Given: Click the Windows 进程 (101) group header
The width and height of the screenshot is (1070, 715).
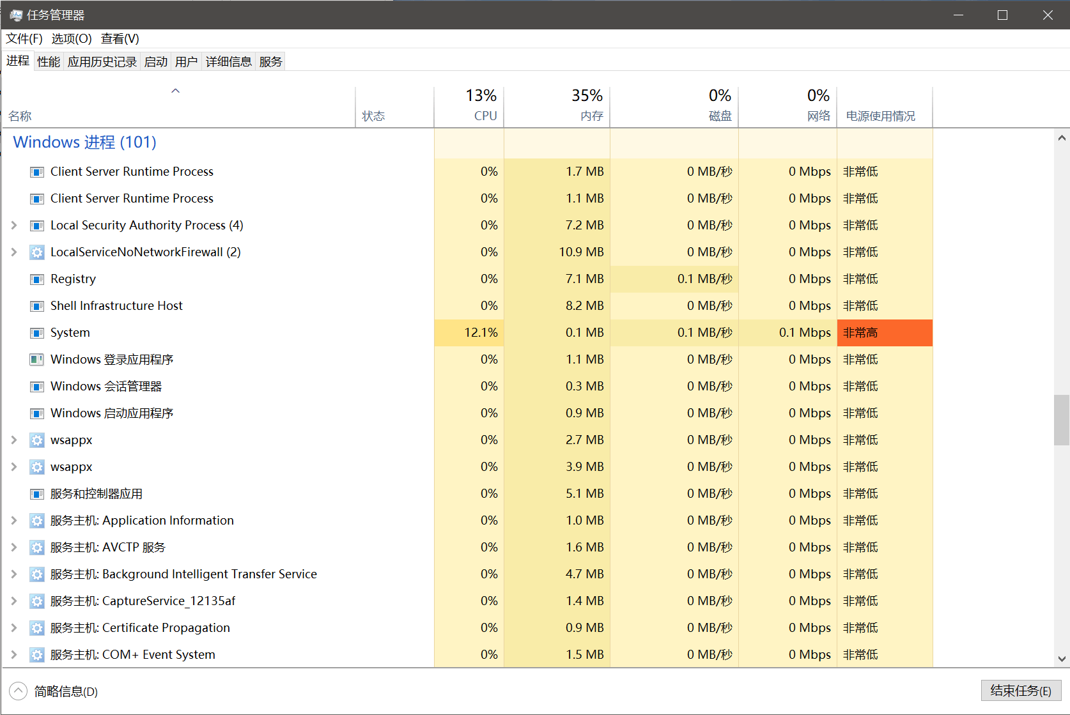Looking at the screenshot, I should [x=85, y=142].
